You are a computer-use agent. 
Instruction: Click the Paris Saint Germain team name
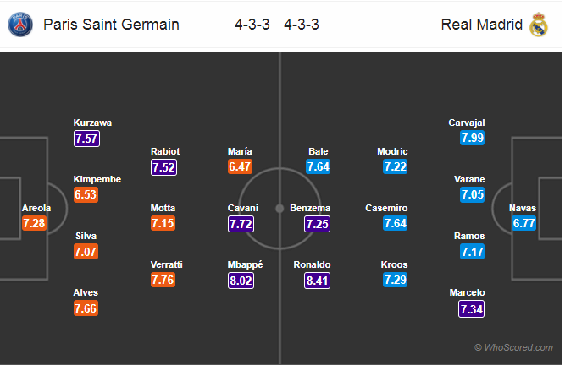110,25
